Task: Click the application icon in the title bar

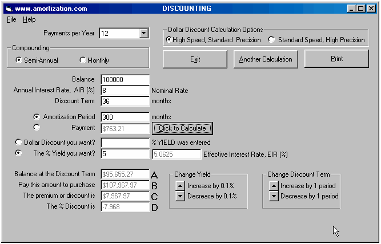Action: coord(8,9)
